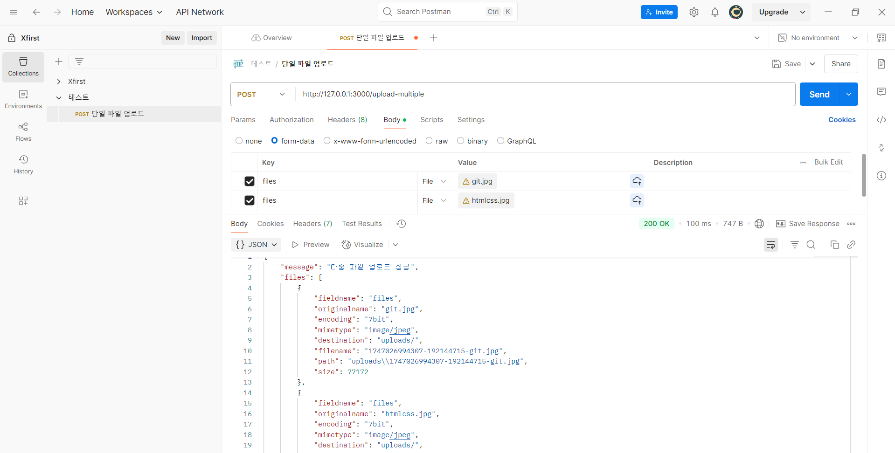Copy the response body
This screenshot has height=453, width=895.
tap(835, 245)
